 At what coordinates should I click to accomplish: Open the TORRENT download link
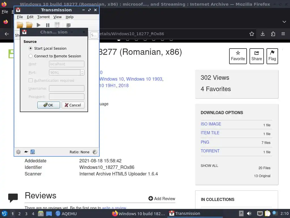210,151
